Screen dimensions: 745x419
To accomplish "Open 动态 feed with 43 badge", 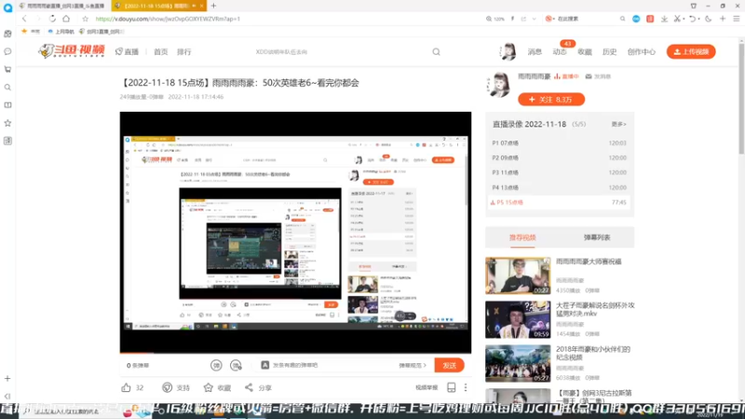I will (560, 52).
